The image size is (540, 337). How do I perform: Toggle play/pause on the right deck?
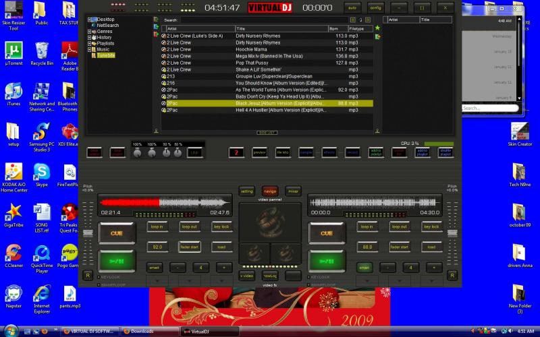coord(327,262)
